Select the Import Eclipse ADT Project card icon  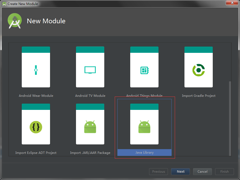(x=36, y=124)
